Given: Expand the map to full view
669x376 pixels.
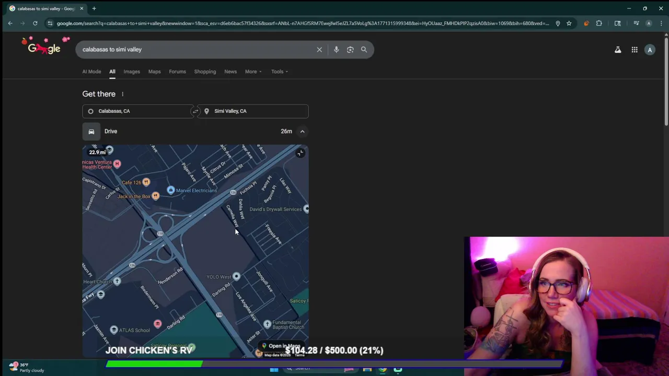Looking at the screenshot, I should [x=300, y=153].
